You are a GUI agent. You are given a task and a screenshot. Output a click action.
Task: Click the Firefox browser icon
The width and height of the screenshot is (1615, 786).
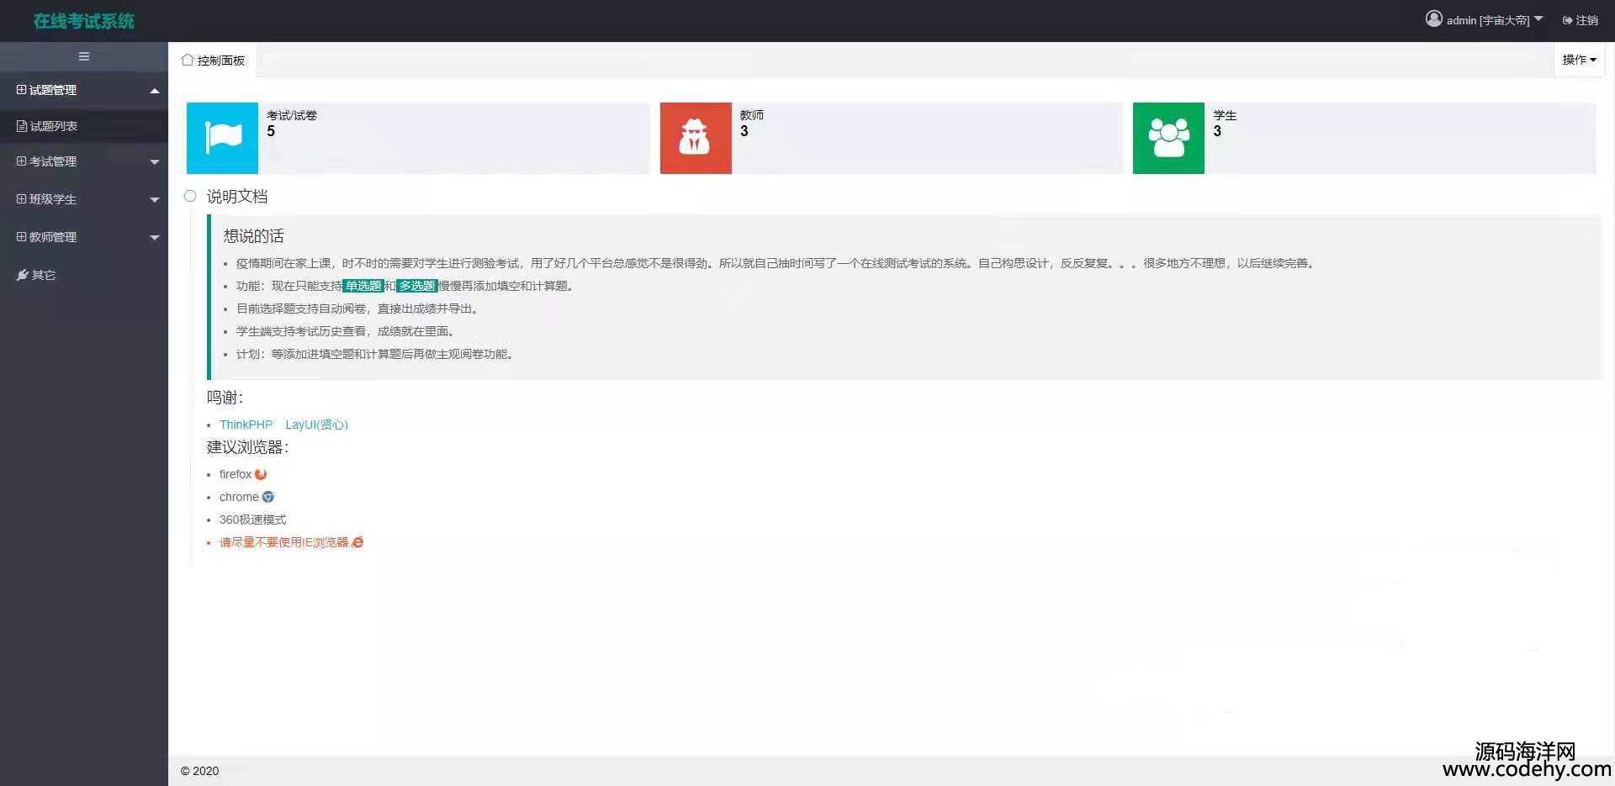pyautogui.click(x=261, y=474)
